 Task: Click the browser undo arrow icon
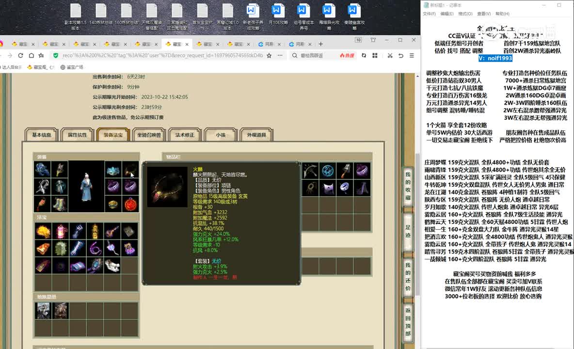(x=401, y=55)
